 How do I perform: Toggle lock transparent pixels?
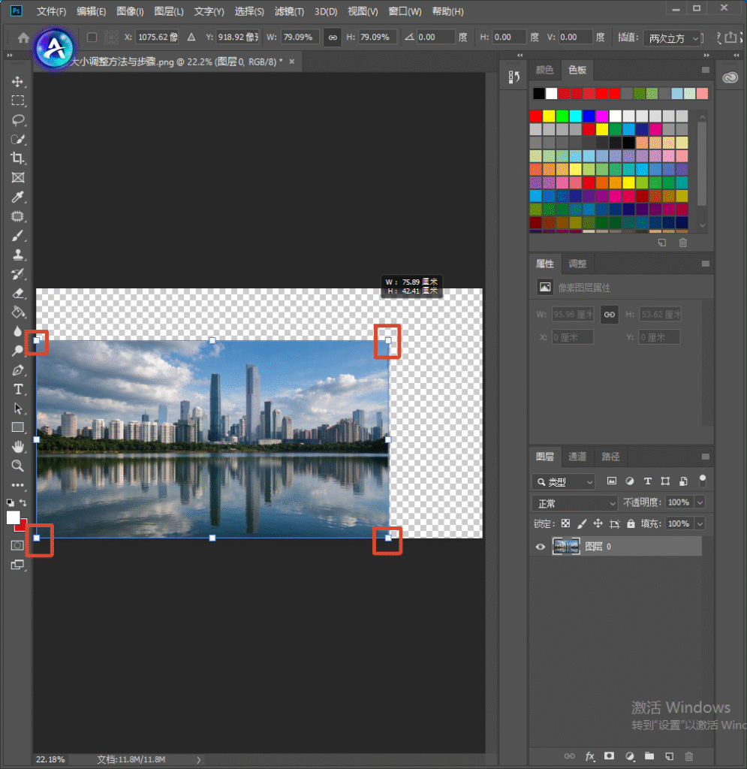point(565,523)
